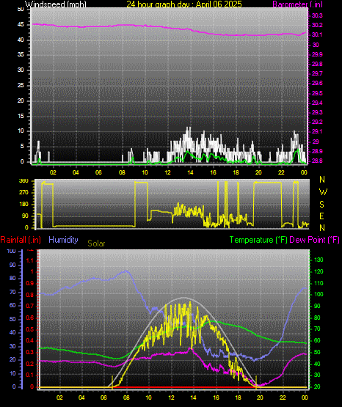Click the Windspeed (mph) axis title

tap(56, 4)
